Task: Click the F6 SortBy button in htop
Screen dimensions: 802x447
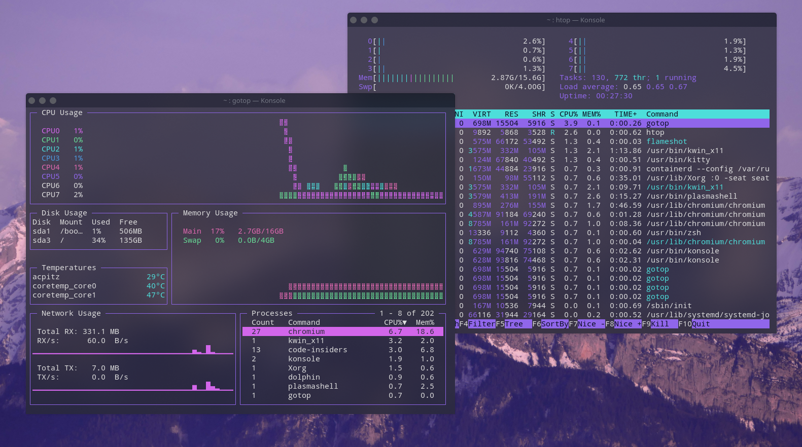Action: pyautogui.click(x=550, y=324)
